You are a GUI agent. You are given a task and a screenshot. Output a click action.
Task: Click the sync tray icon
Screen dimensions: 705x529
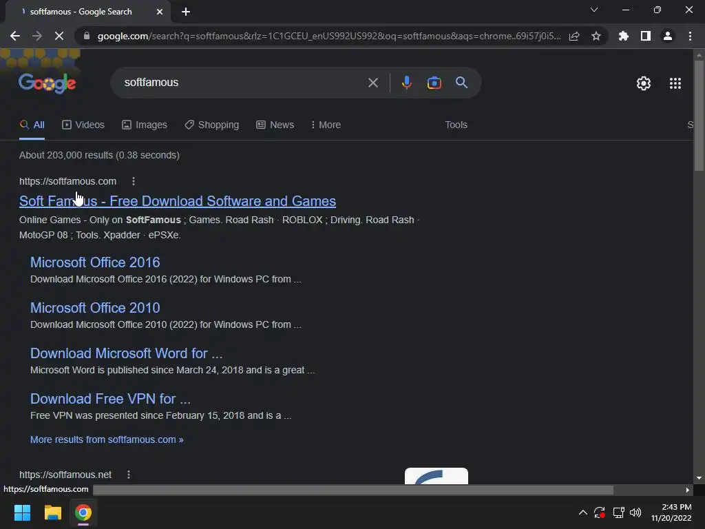pyautogui.click(x=600, y=512)
